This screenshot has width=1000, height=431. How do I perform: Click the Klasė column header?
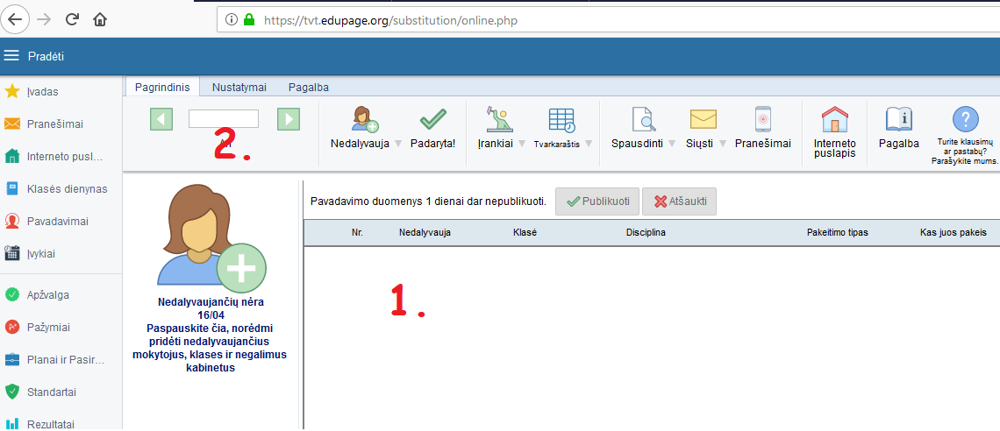pyautogui.click(x=525, y=233)
